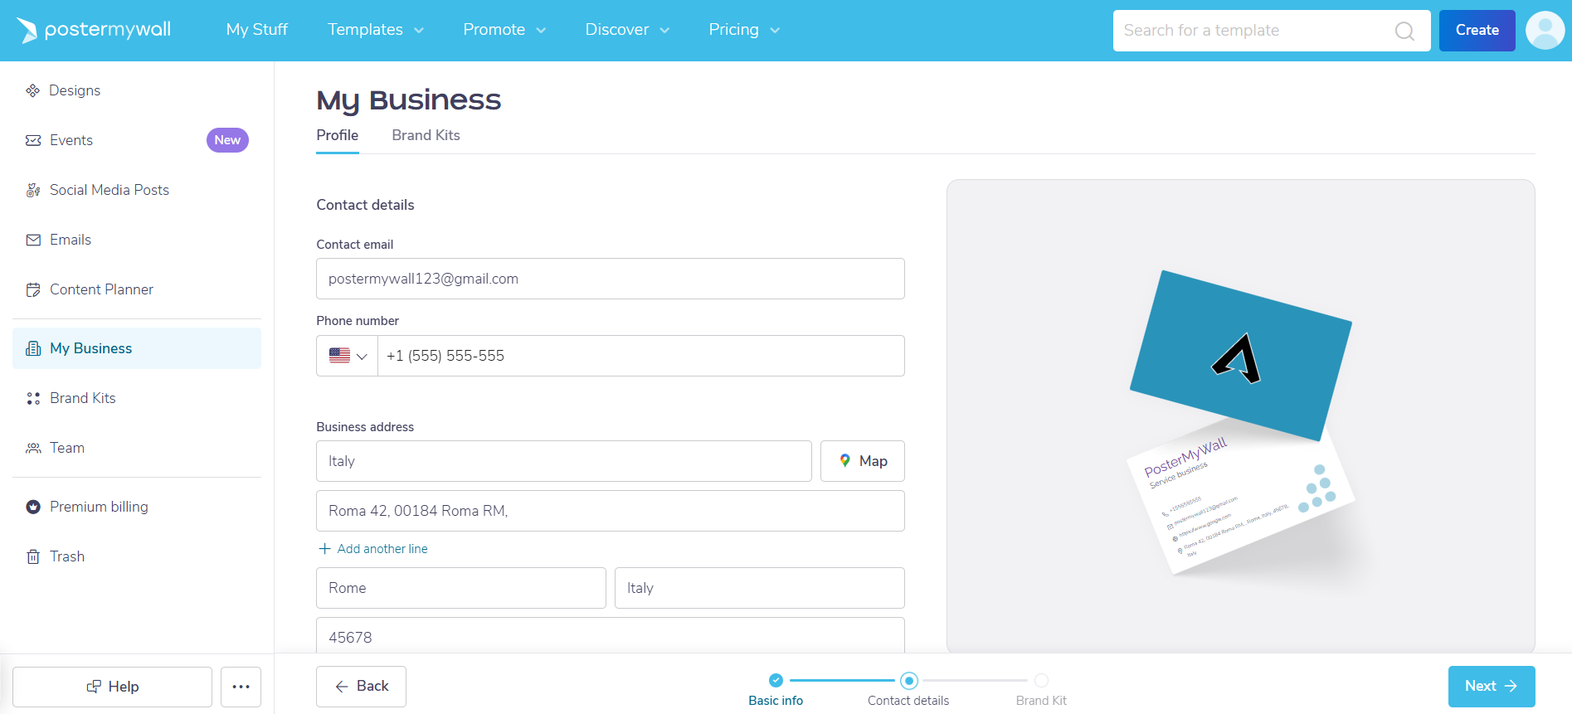Image resolution: width=1572 pixels, height=714 pixels.
Task: Select the Basic info progress step
Action: 776,690
